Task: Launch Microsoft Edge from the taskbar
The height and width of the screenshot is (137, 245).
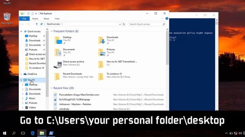Action: point(33,133)
